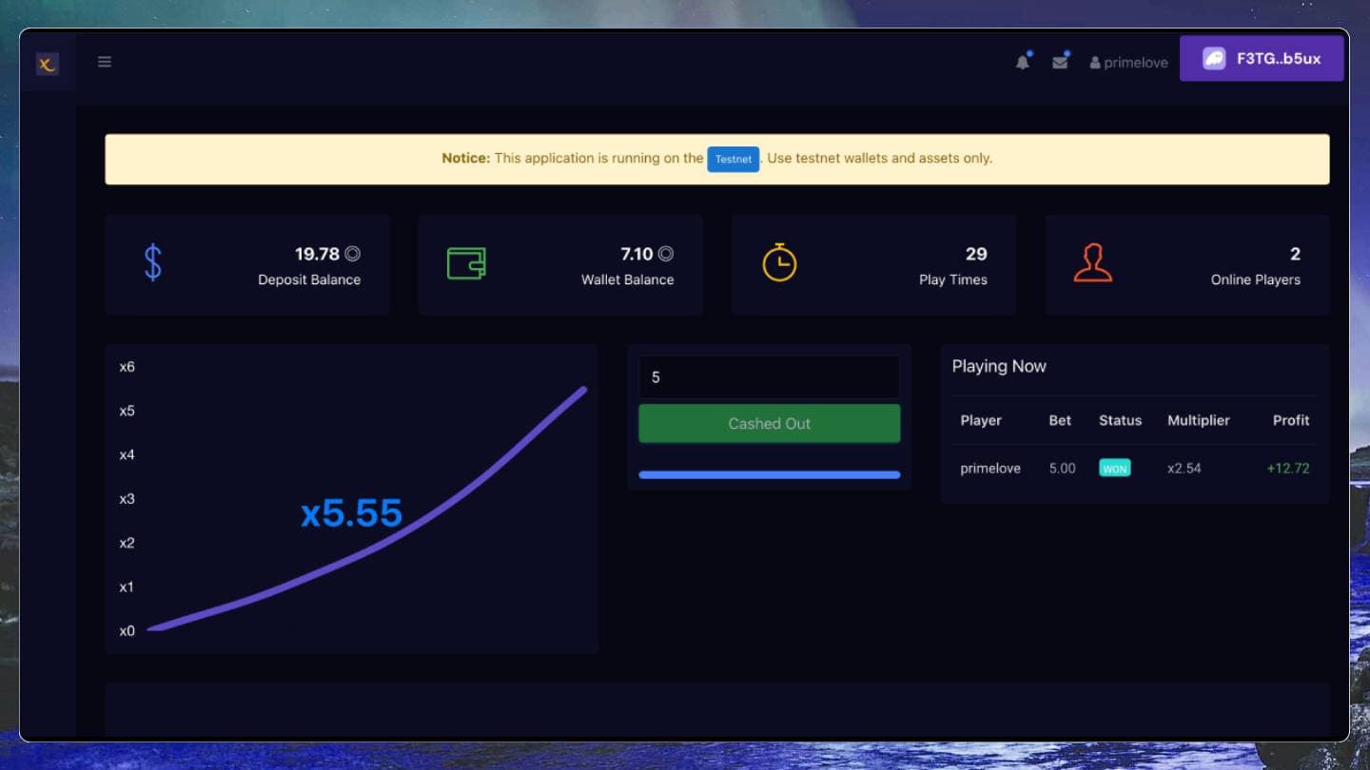Open the primelove user profile menu
Image resolution: width=1370 pixels, height=770 pixels.
pos(1128,63)
